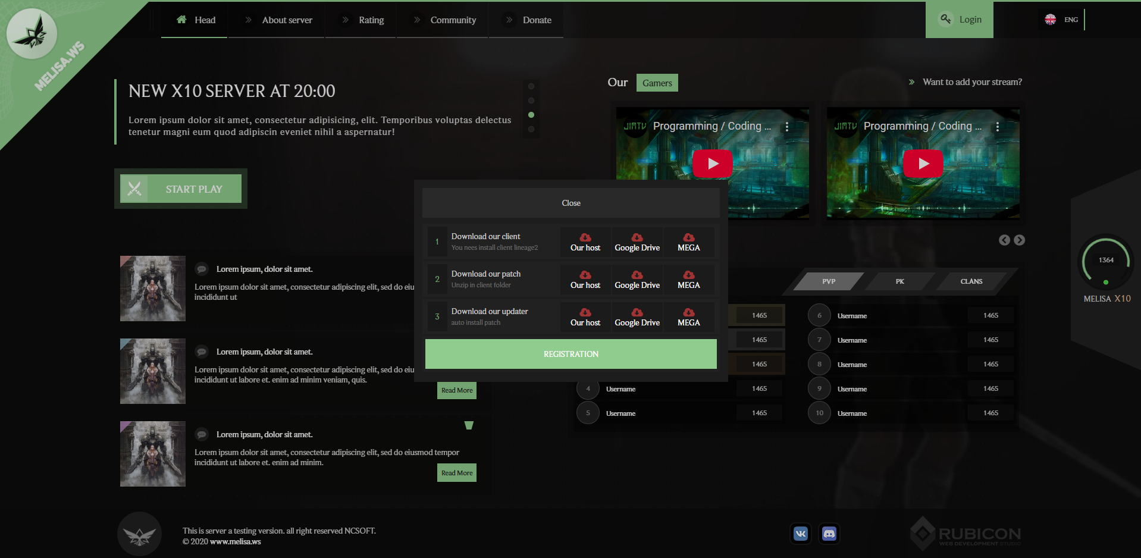Click the green REGISTRATION button

pos(570,354)
